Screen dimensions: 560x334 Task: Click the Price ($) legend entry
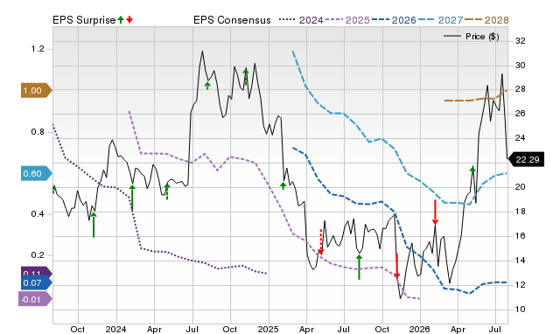pyautogui.click(x=471, y=37)
